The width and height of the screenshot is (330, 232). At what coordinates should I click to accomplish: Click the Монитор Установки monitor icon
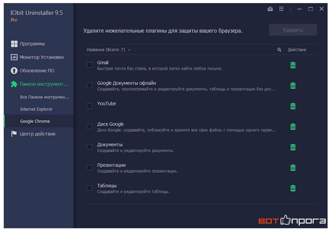click(x=14, y=57)
